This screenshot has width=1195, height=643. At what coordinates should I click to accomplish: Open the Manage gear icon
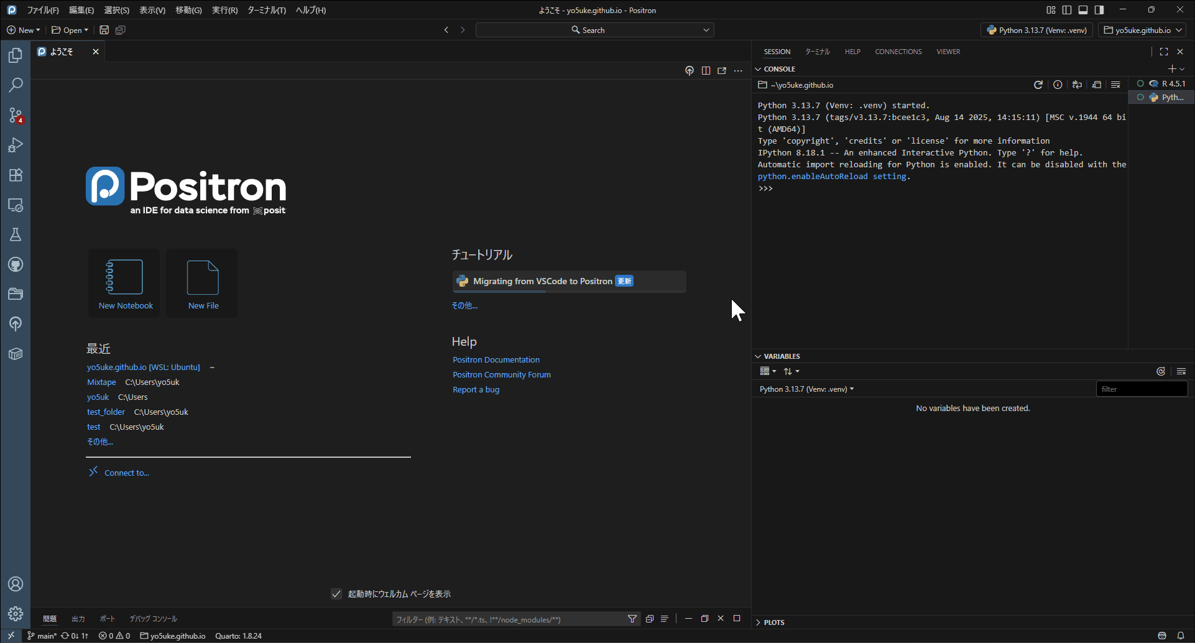tap(16, 614)
